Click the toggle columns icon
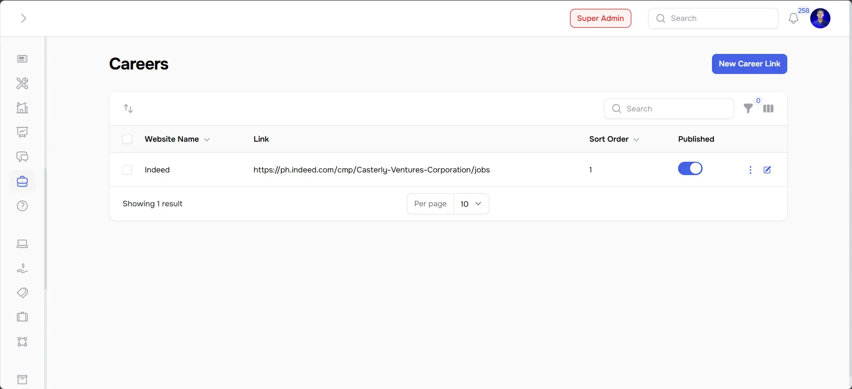 point(768,108)
